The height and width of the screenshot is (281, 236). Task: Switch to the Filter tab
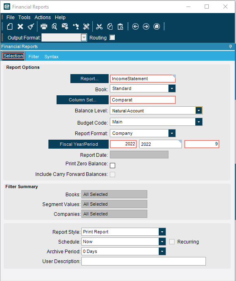pos(34,57)
